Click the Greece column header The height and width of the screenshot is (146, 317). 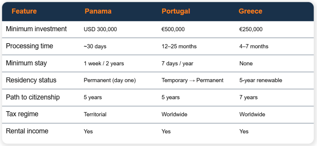pos(250,11)
